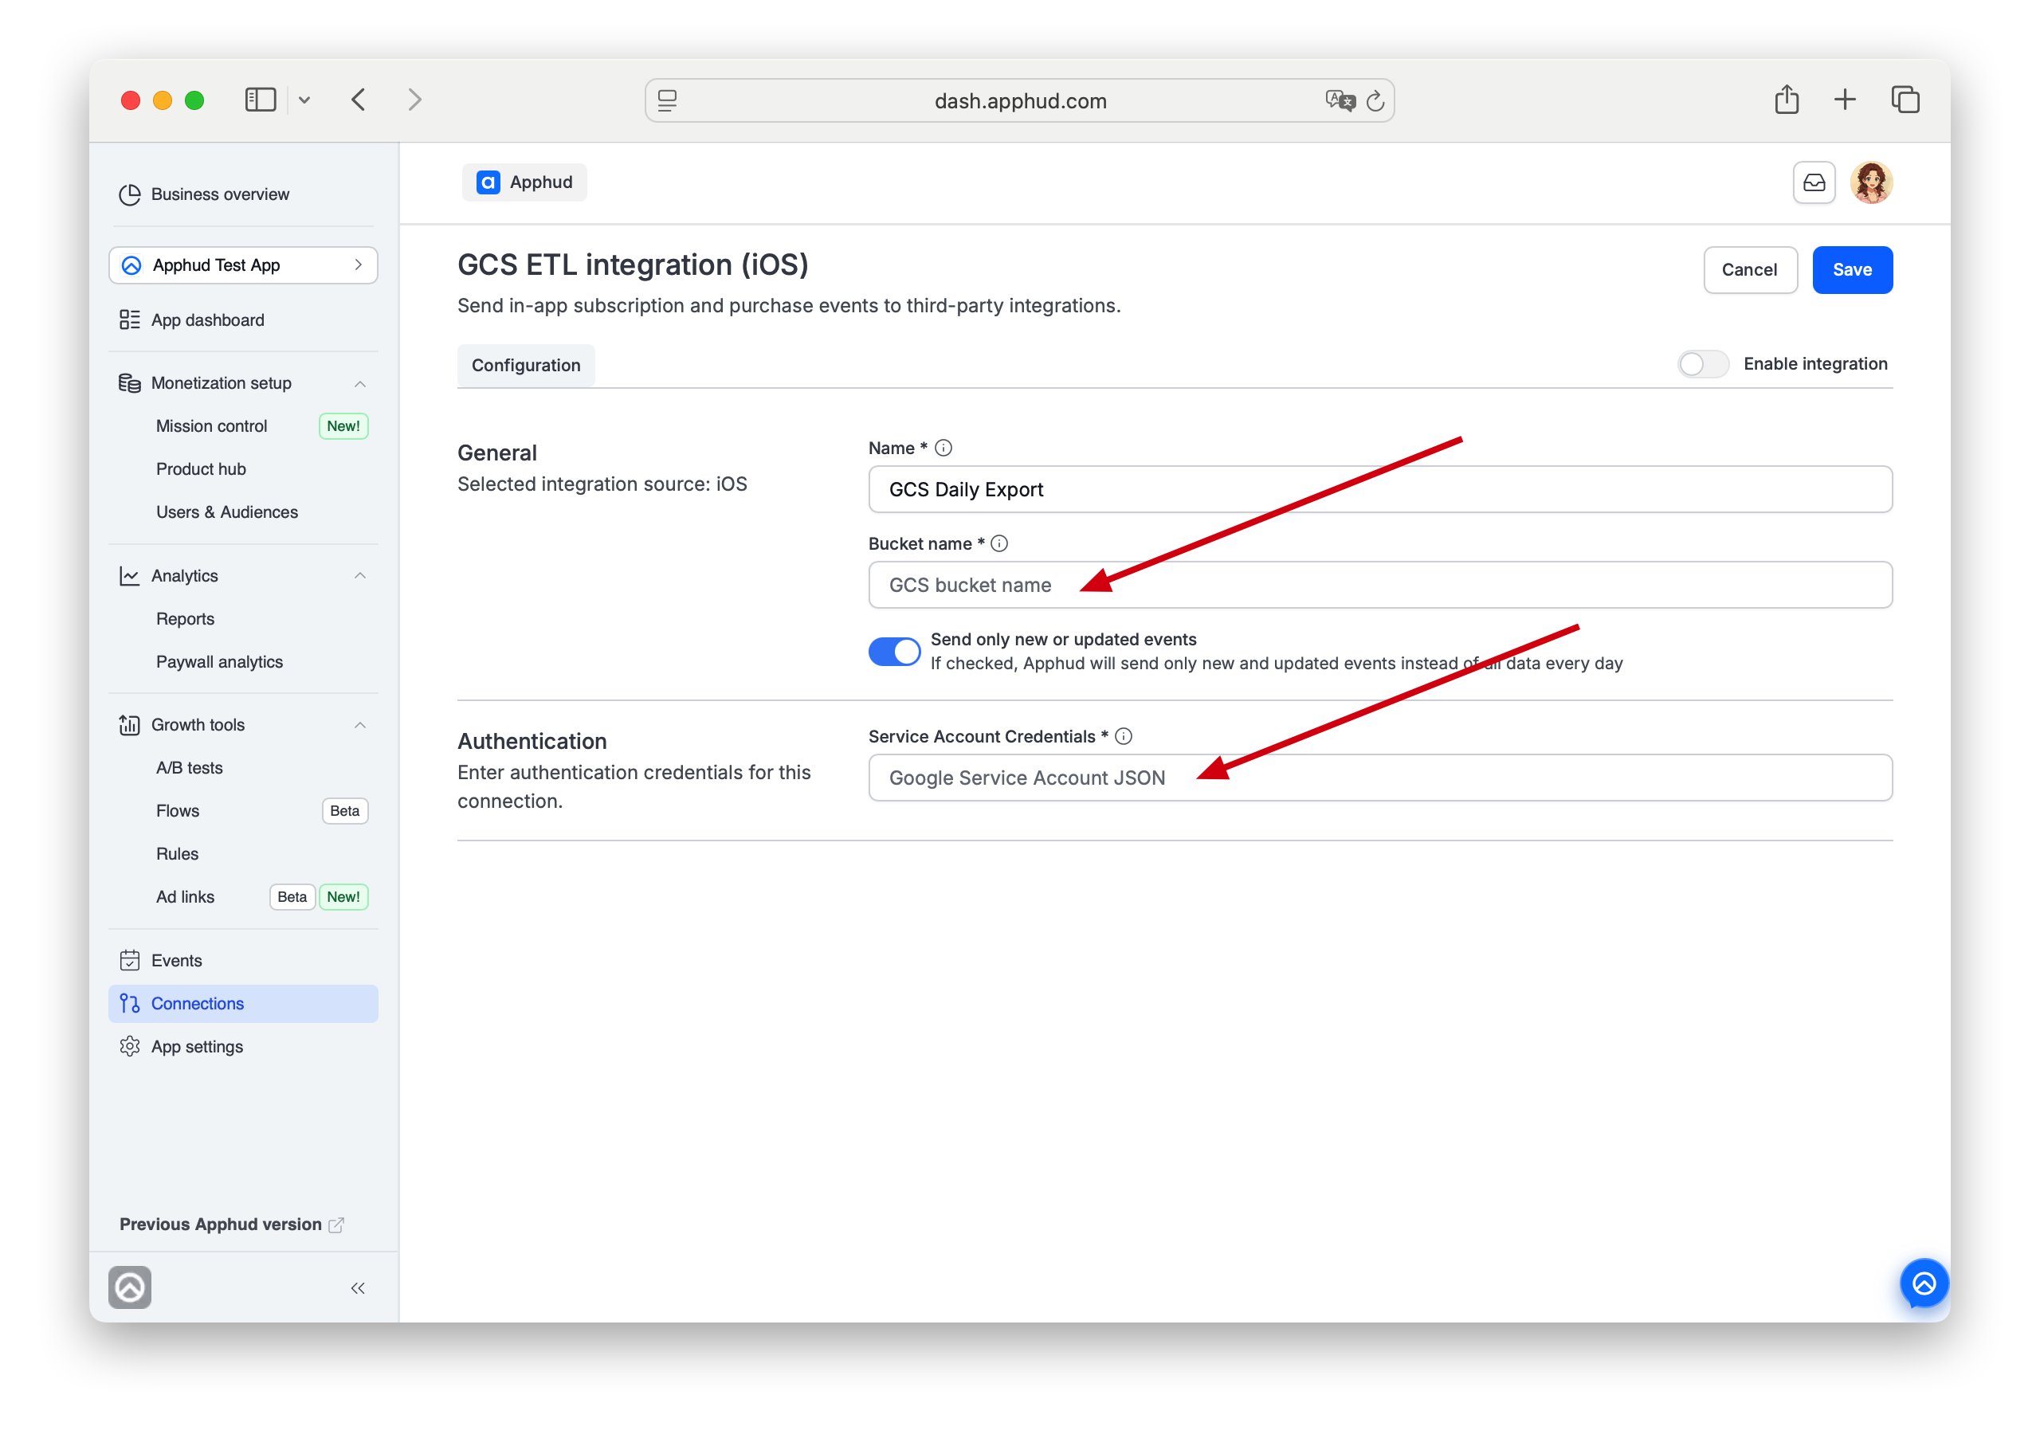2040x1442 pixels.
Task: Focus the Name input field
Action: [x=1380, y=489]
